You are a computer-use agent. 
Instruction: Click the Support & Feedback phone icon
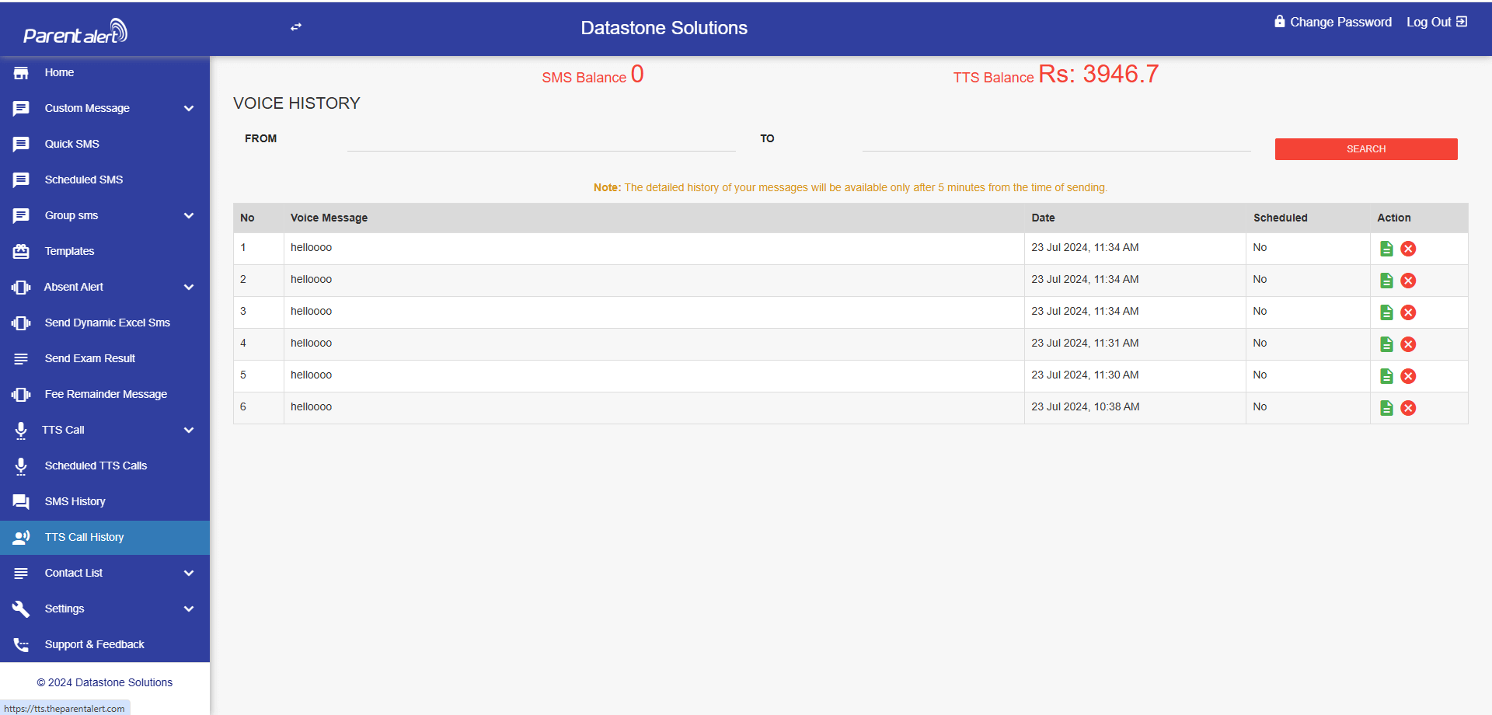point(21,645)
